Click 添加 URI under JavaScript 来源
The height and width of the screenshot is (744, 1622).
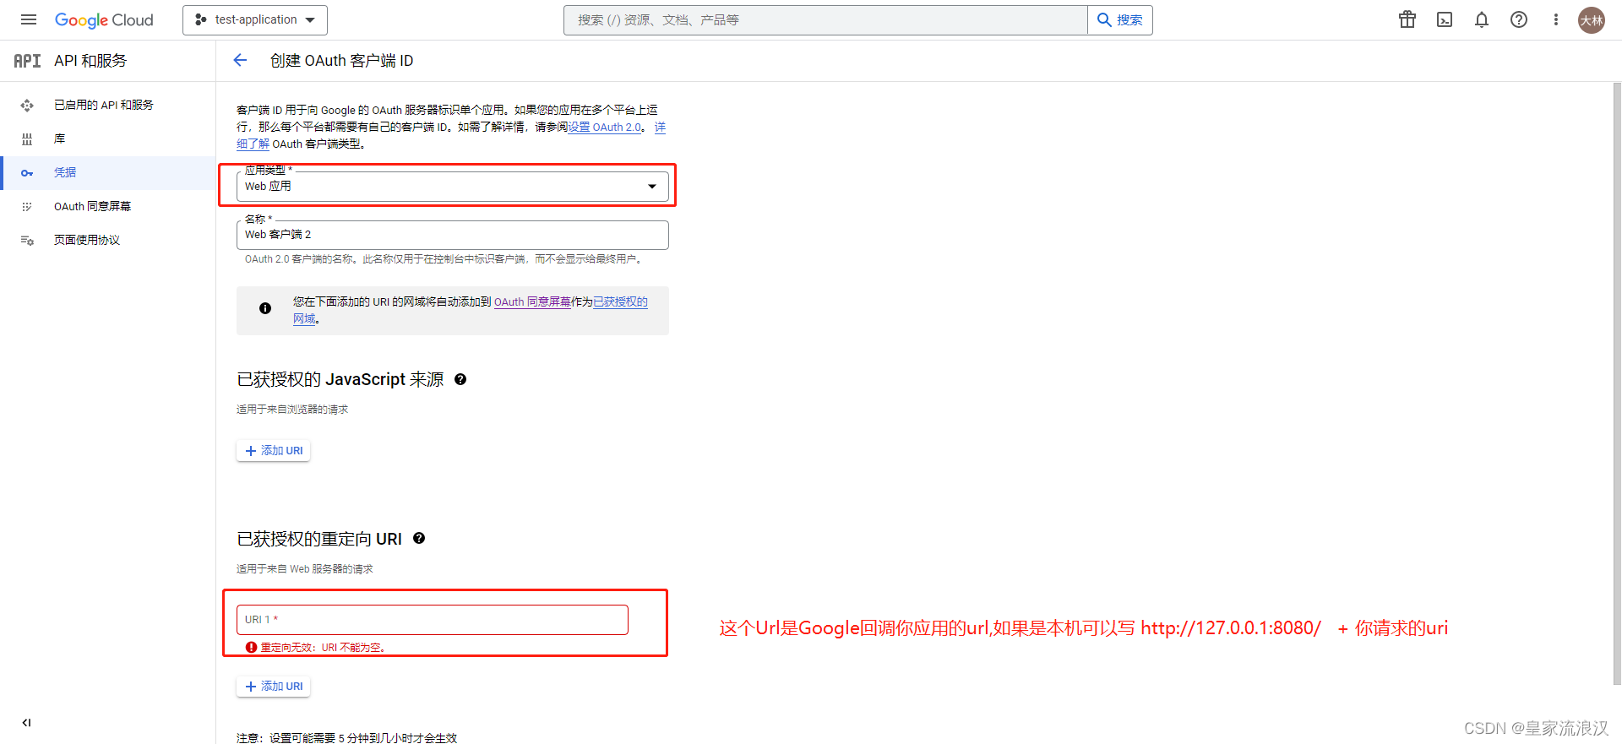tap(273, 451)
